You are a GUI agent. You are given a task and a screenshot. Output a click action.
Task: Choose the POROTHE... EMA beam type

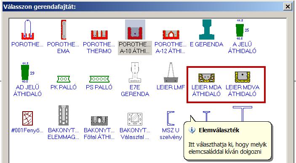[63, 37]
